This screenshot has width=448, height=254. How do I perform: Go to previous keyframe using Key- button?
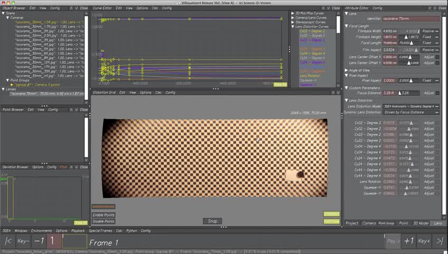[x=23, y=241]
